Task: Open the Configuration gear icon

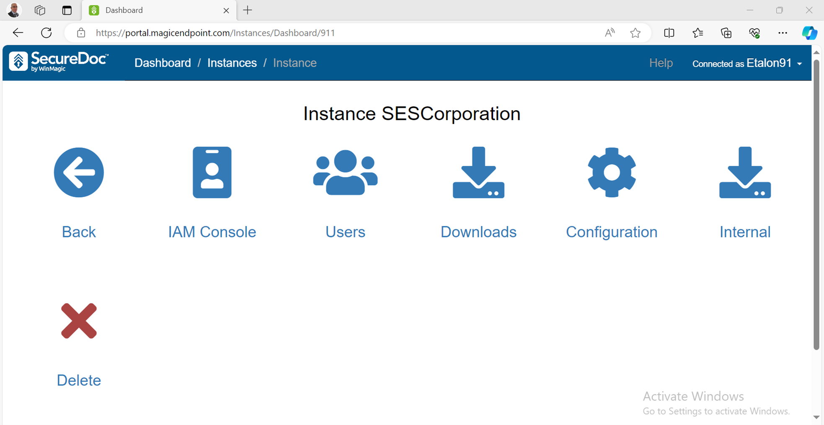Action: click(x=611, y=173)
